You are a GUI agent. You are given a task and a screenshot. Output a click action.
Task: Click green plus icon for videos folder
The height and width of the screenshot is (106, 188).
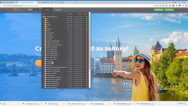pyautogui.click(x=87, y=31)
